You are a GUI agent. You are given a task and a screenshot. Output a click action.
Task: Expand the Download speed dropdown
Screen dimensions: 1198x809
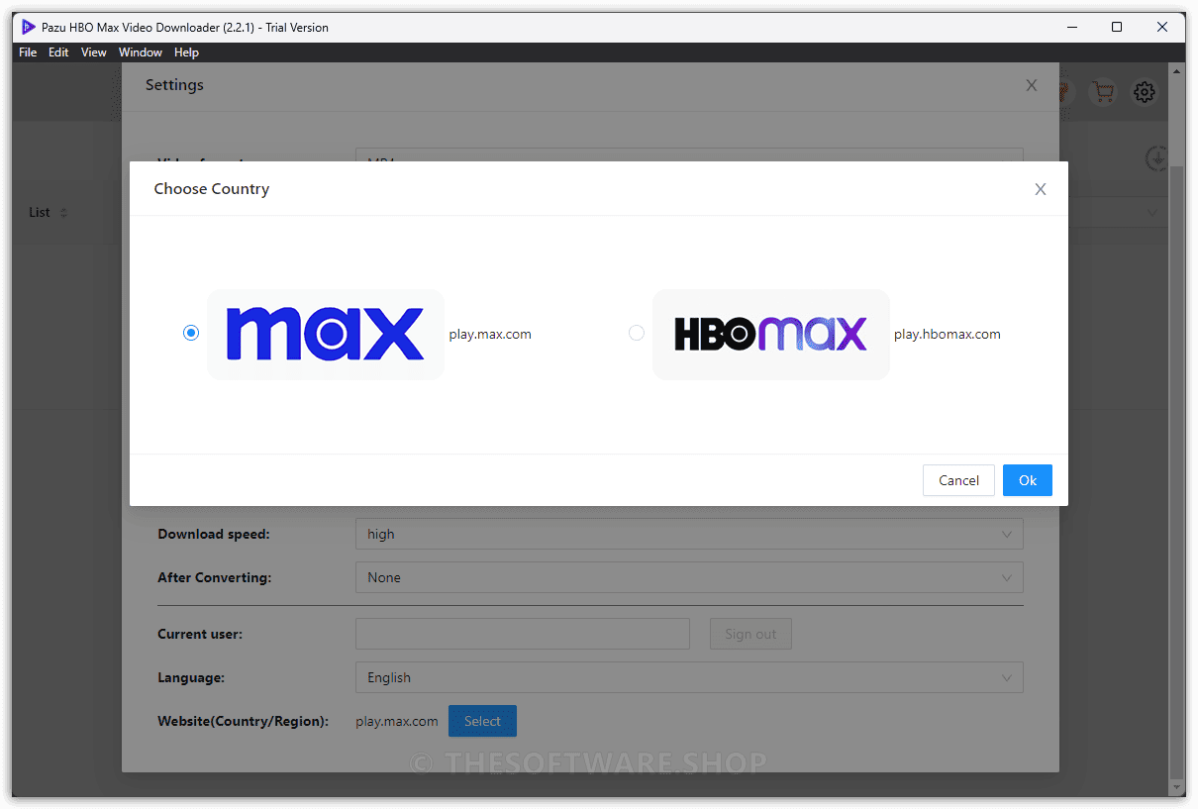(689, 534)
